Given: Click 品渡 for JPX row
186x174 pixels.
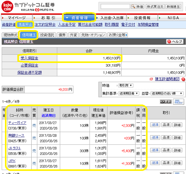Looking at the screenshot, I should [x=166, y=163].
